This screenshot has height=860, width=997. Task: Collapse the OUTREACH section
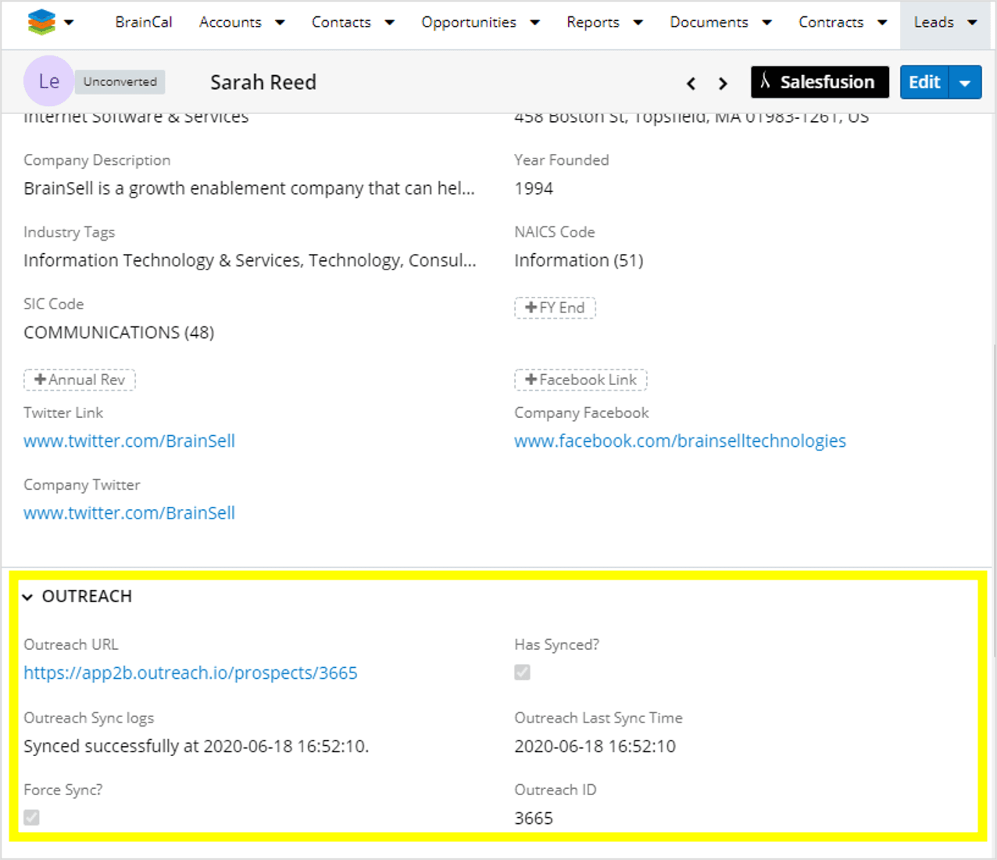pos(28,597)
